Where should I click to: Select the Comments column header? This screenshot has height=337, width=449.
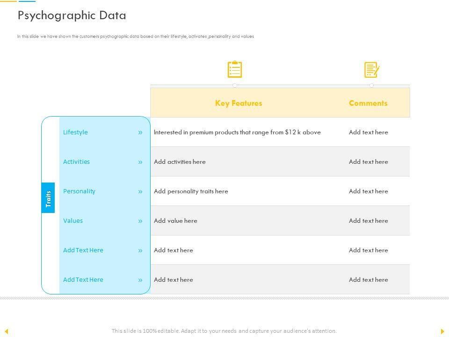point(368,103)
